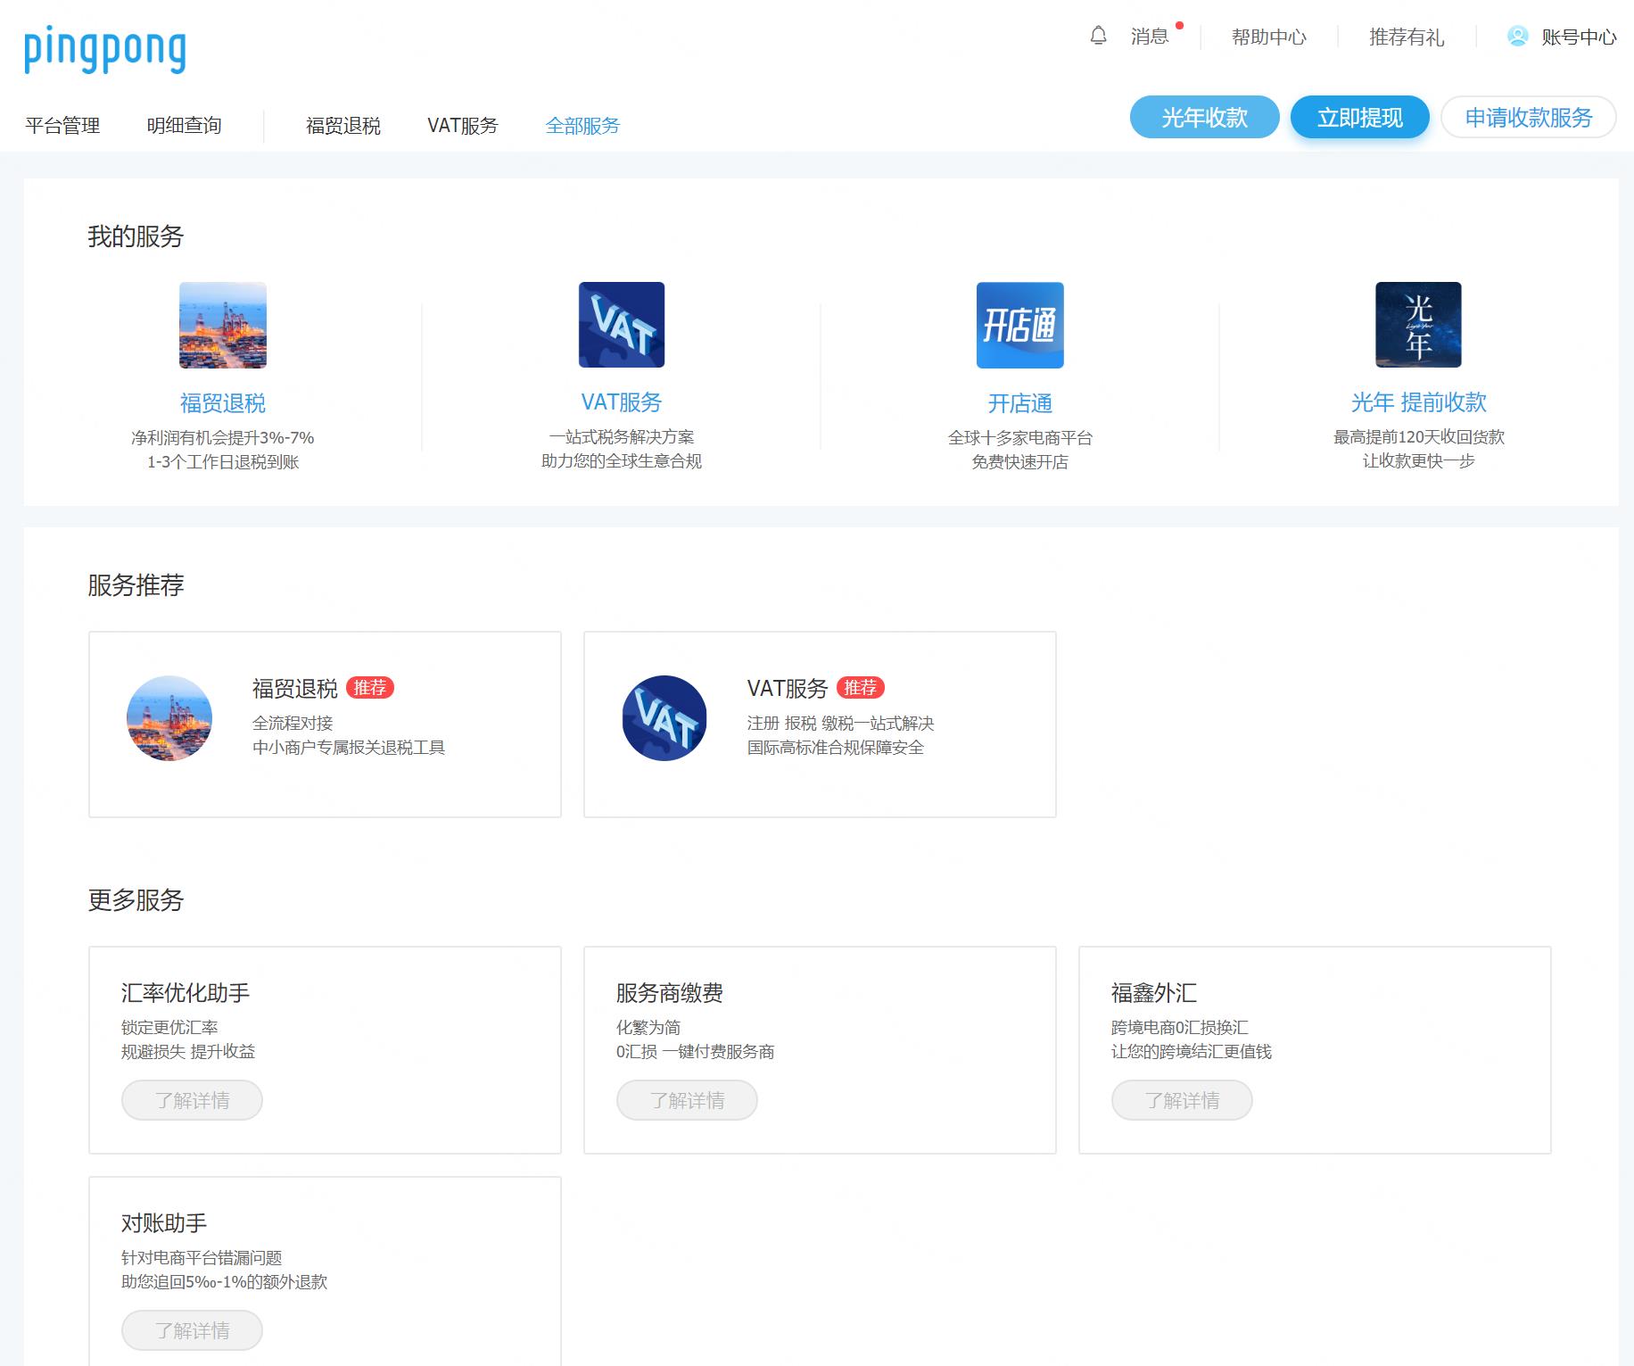Select 汇率优化助手 card title
Viewport: 1634px width, 1366px height.
pyautogui.click(x=186, y=993)
